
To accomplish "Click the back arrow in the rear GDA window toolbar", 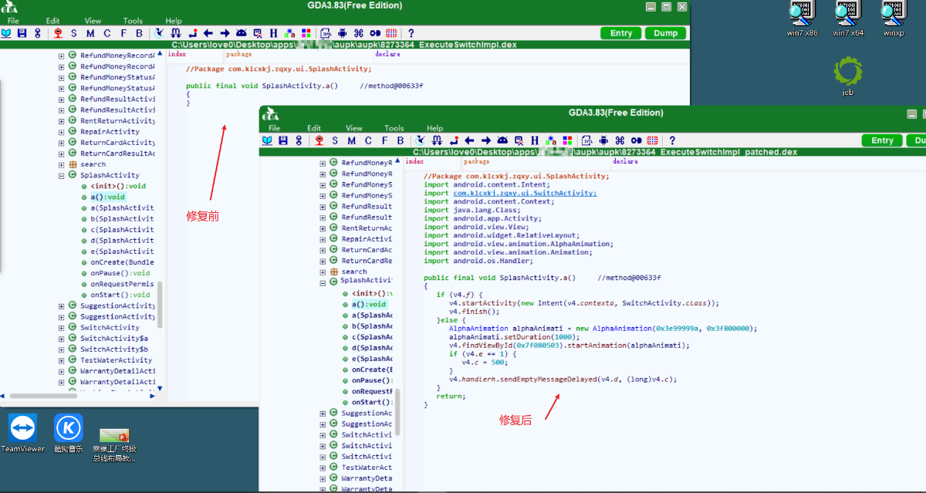I will [x=208, y=33].
